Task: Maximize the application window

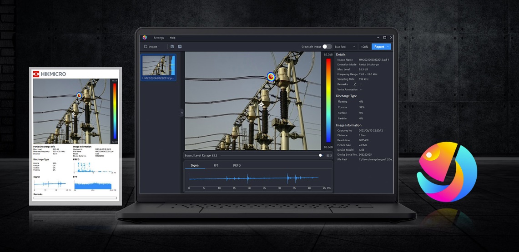Action: tap(384, 38)
